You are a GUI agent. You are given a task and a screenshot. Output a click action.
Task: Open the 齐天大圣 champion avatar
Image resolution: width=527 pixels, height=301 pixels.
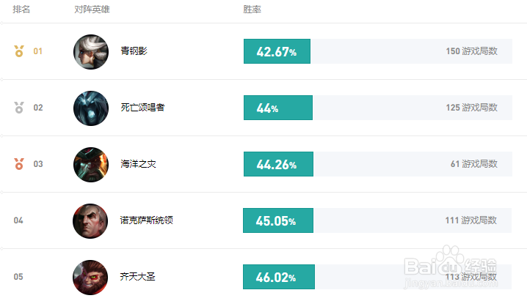[91, 276]
